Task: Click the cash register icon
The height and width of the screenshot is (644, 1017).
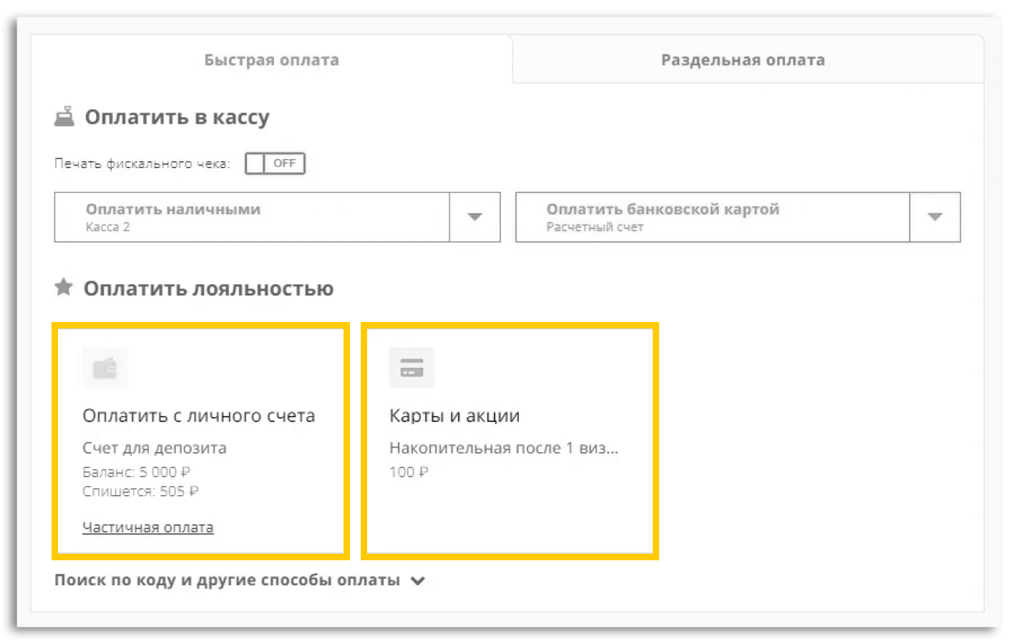Action: click(64, 117)
